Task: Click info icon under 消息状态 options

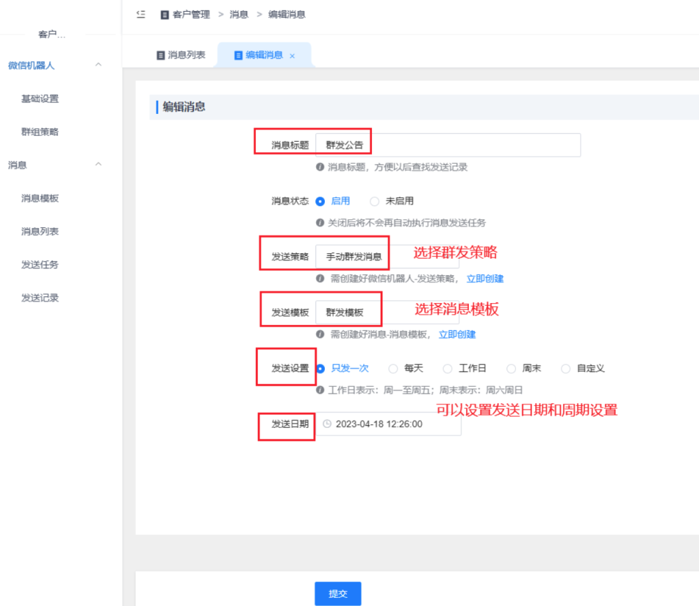Action: click(319, 222)
